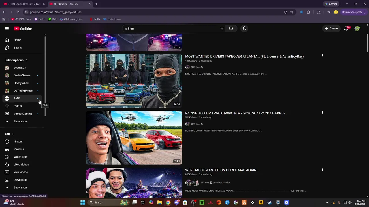Open the media controls music icon
Viewport: 369px width, 207px height.
coord(329,12)
